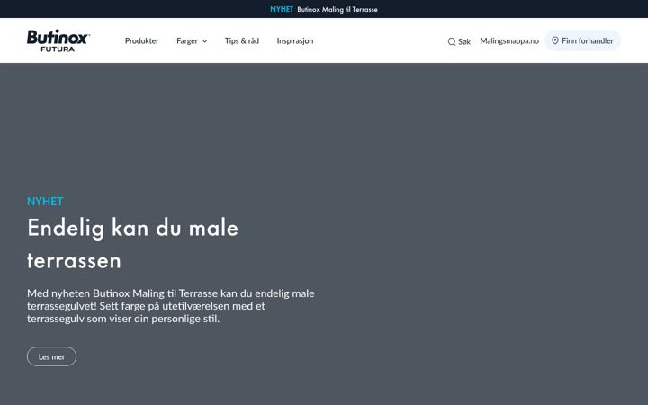The image size is (648, 405).
Task: Visit the Malingsmappa.no link
Action: (x=509, y=40)
